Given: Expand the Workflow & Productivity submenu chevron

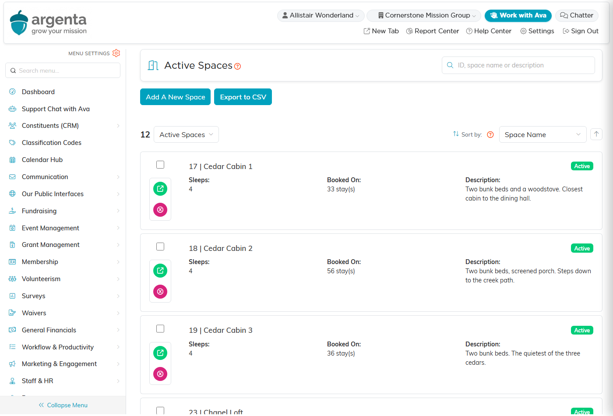Looking at the screenshot, I should point(118,347).
